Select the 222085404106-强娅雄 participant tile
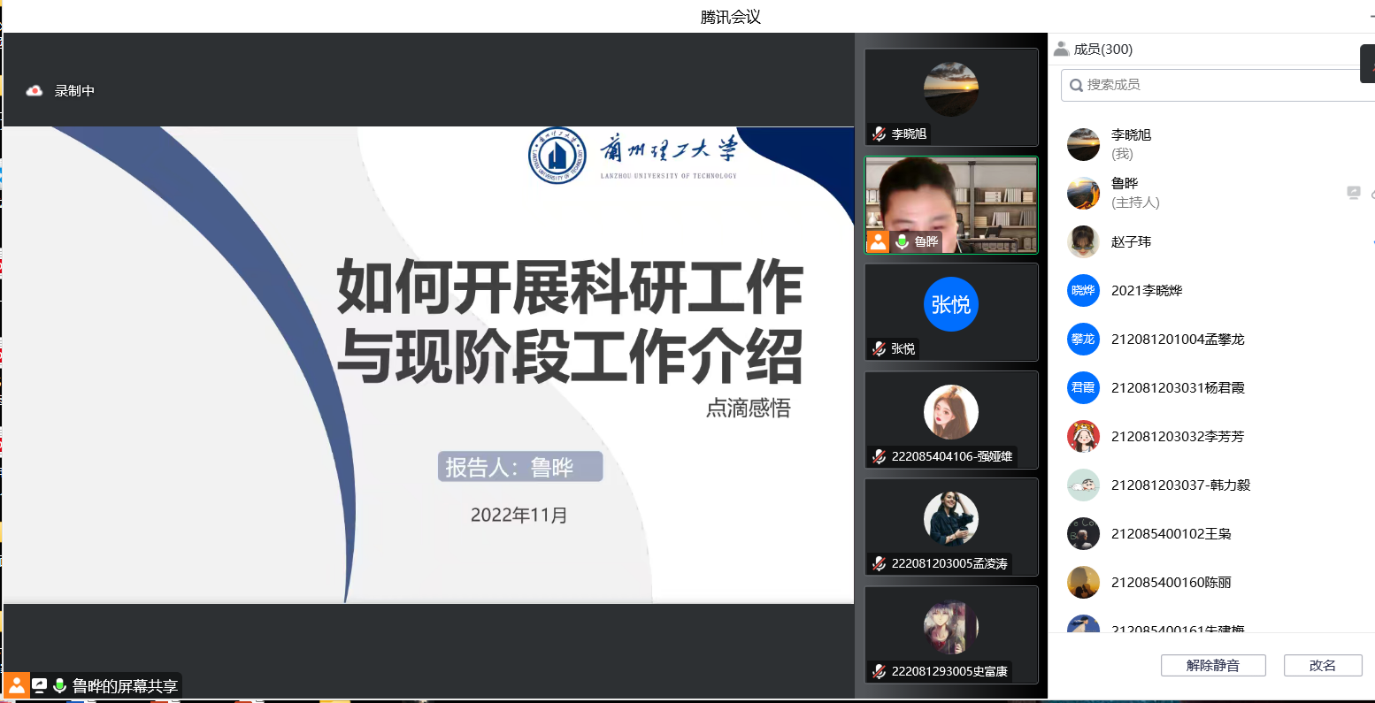 tap(950, 419)
